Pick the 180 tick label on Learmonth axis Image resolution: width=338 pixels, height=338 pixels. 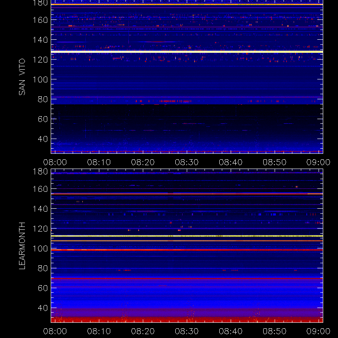click(x=40, y=172)
